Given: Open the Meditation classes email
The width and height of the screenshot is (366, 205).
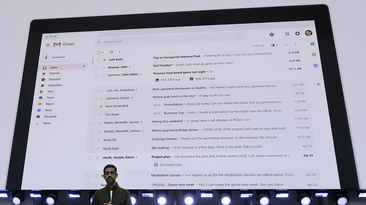Looking at the screenshot, I should (166, 175).
